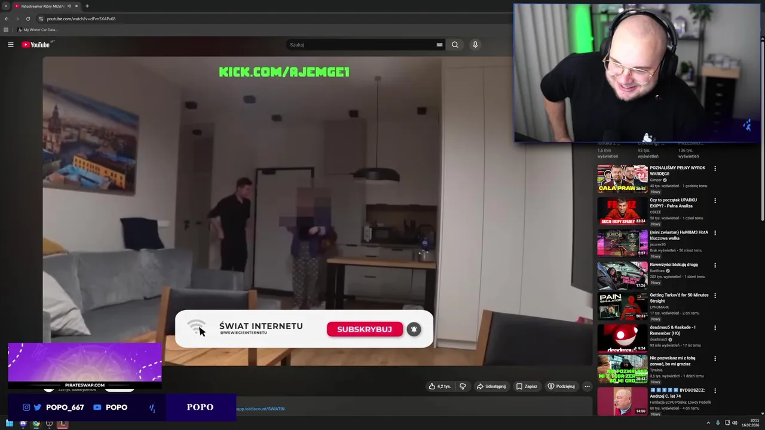
Task: Open Rowerzyści blokują drogę thumbnail
Action: coord(622,275)
